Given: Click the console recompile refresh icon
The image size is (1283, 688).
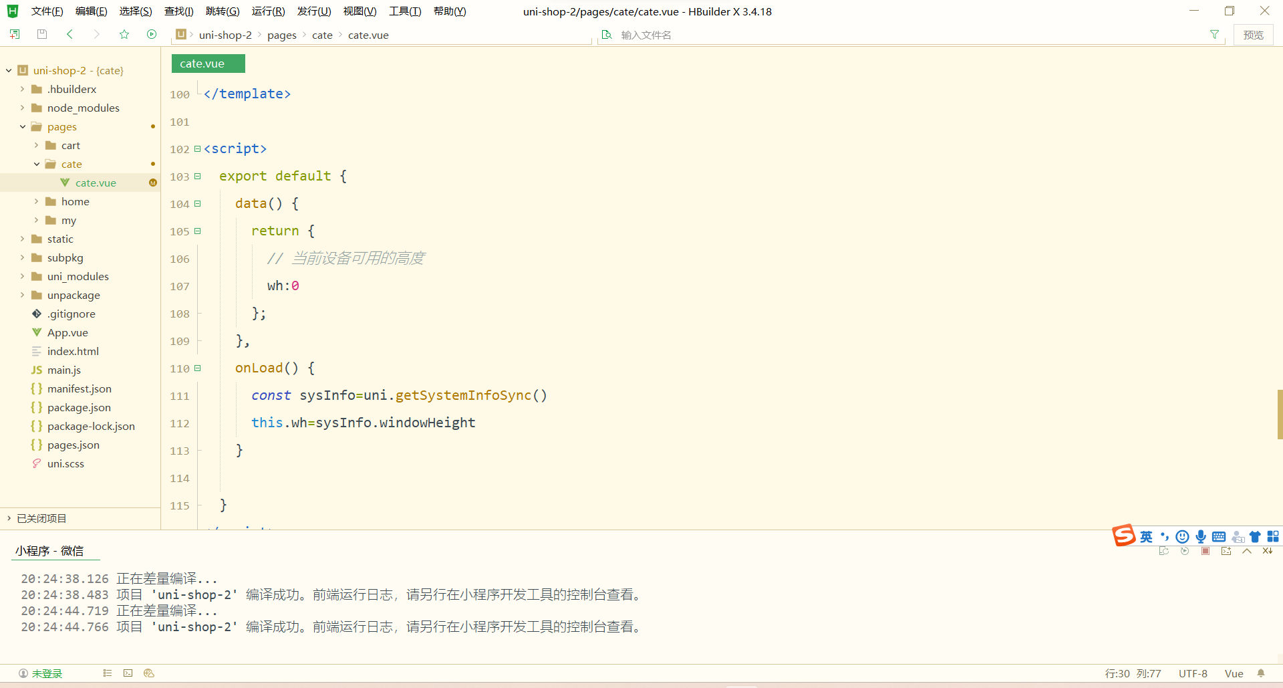Looking at the screenshot, I should (x=1164, y=551).
